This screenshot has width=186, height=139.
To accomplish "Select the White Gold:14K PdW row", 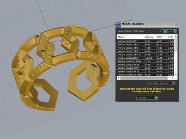I will [146, 75].
